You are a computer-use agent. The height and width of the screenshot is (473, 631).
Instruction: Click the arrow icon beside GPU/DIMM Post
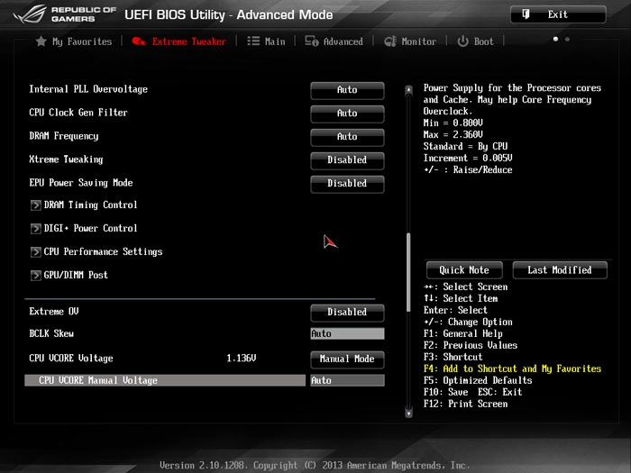(x=35, y=276)
